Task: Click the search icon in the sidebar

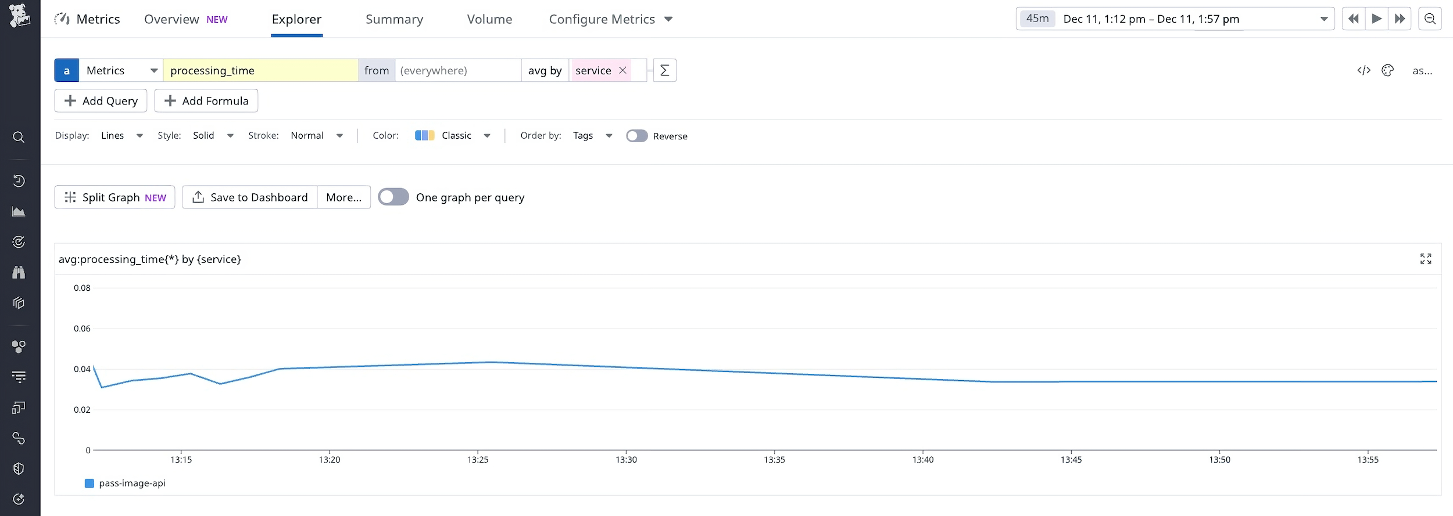Action: point(19,137)
